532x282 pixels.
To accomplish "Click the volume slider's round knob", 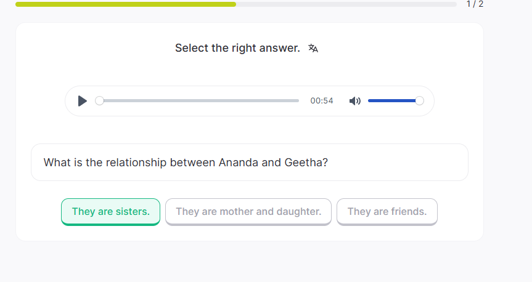I will 419,101.
